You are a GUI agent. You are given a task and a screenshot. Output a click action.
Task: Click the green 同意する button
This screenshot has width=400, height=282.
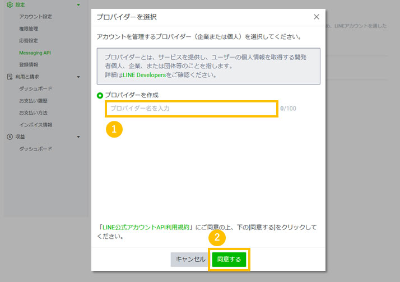point(229,260)
